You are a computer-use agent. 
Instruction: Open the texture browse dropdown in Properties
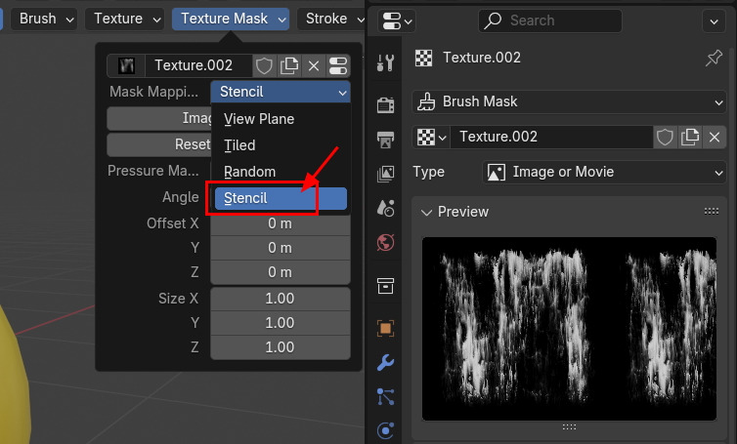pyautogui.click(x=431, y=137)
